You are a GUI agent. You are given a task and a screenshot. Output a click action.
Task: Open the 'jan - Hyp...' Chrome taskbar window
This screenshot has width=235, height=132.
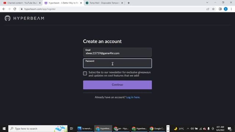tap(121, 129)
